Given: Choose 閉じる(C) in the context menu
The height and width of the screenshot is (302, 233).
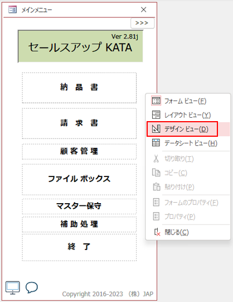Looking at the screenshot, I should point(188,232).
